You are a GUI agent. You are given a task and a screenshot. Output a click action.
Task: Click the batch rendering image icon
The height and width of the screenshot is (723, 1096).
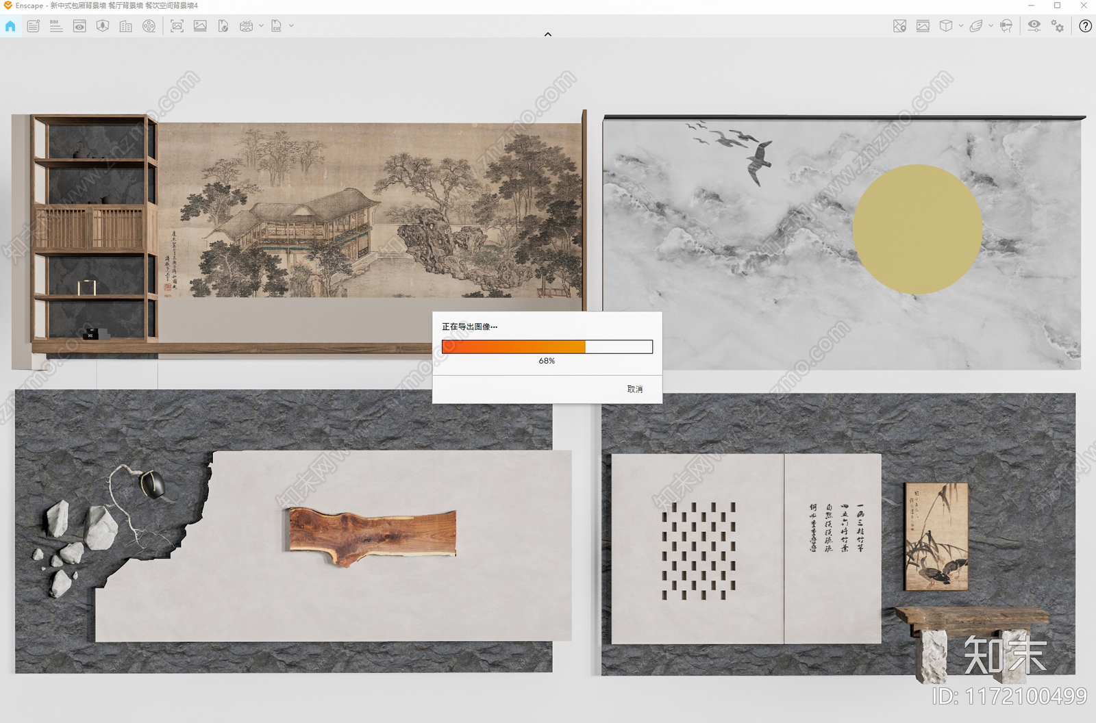[x=200, y=26]
